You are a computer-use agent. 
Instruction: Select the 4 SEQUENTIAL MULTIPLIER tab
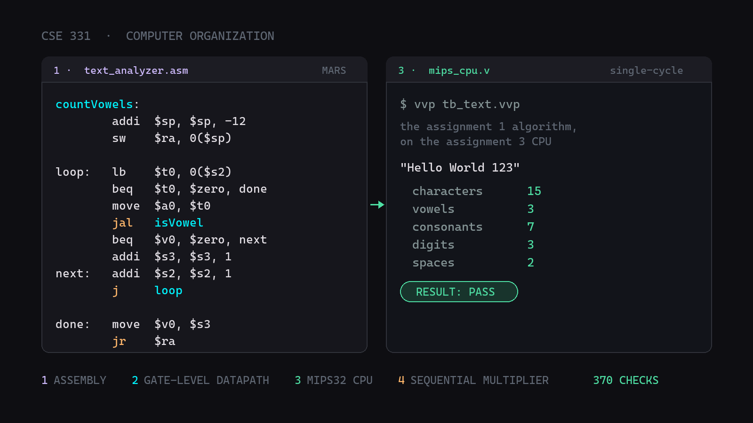tap(473, 380)
